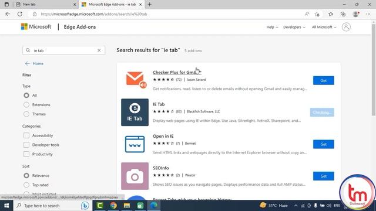Clear the ie tab search box
376x211 pixels.
pos(99,50)
